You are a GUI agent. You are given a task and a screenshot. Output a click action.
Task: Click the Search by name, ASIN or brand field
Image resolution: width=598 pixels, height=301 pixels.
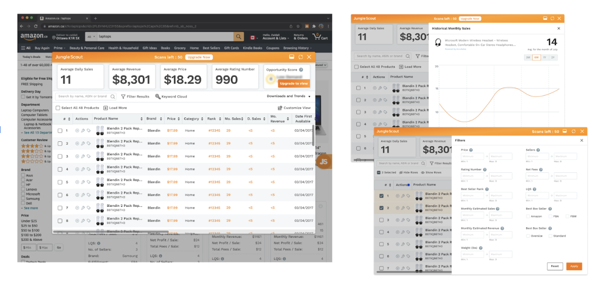(x=86, y=97)
